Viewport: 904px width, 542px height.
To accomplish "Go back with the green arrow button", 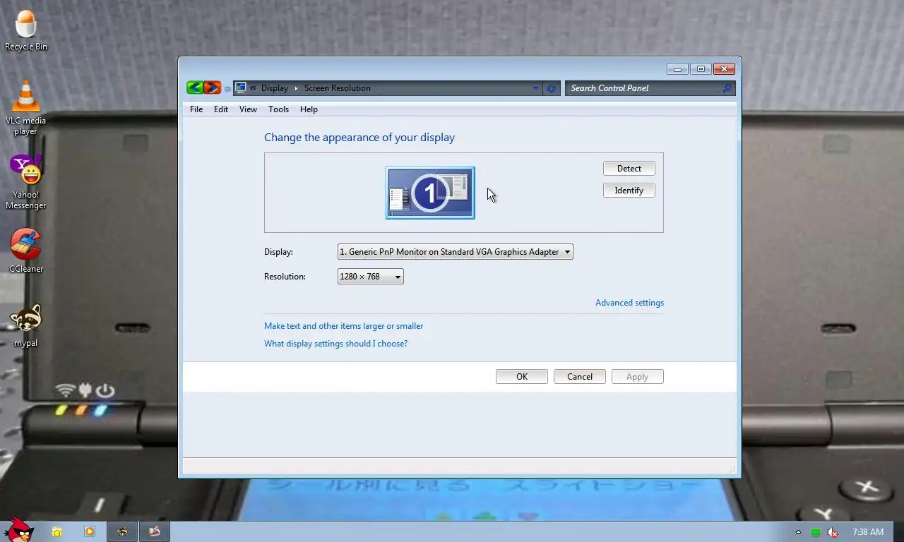I will point(195,88).
